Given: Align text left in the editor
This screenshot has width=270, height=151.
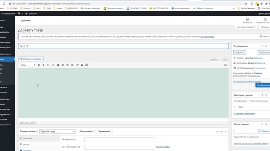Looking at the screenshot, I should [63, 65].
